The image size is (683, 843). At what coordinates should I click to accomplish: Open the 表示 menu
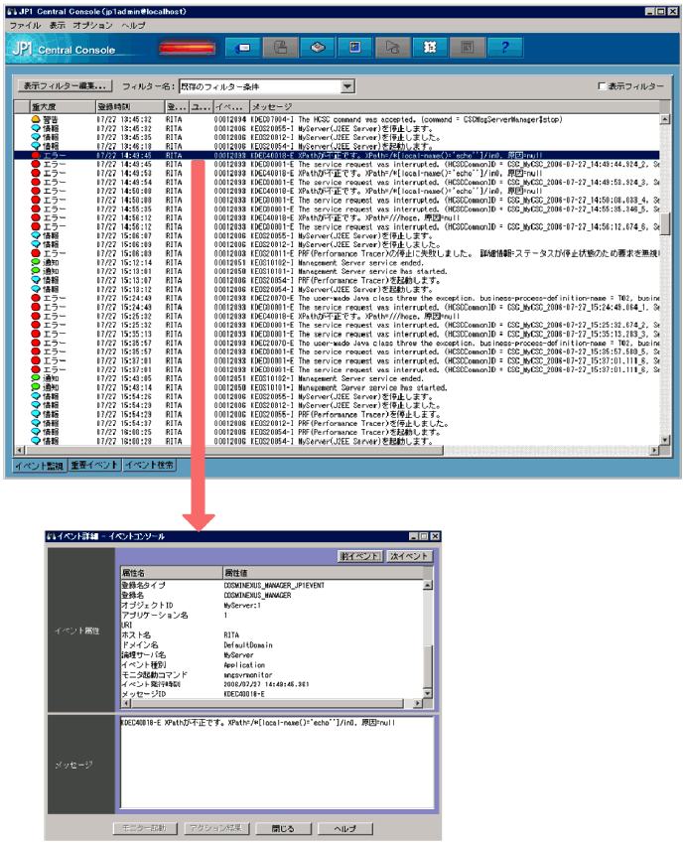(57, 25)
